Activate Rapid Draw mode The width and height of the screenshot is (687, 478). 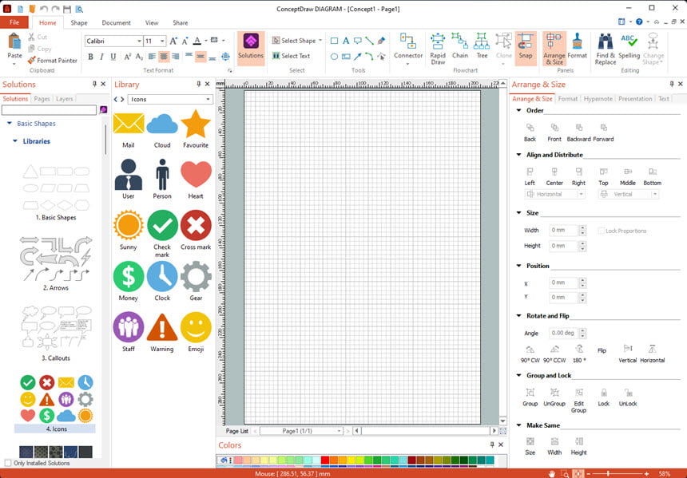point(438,48)
